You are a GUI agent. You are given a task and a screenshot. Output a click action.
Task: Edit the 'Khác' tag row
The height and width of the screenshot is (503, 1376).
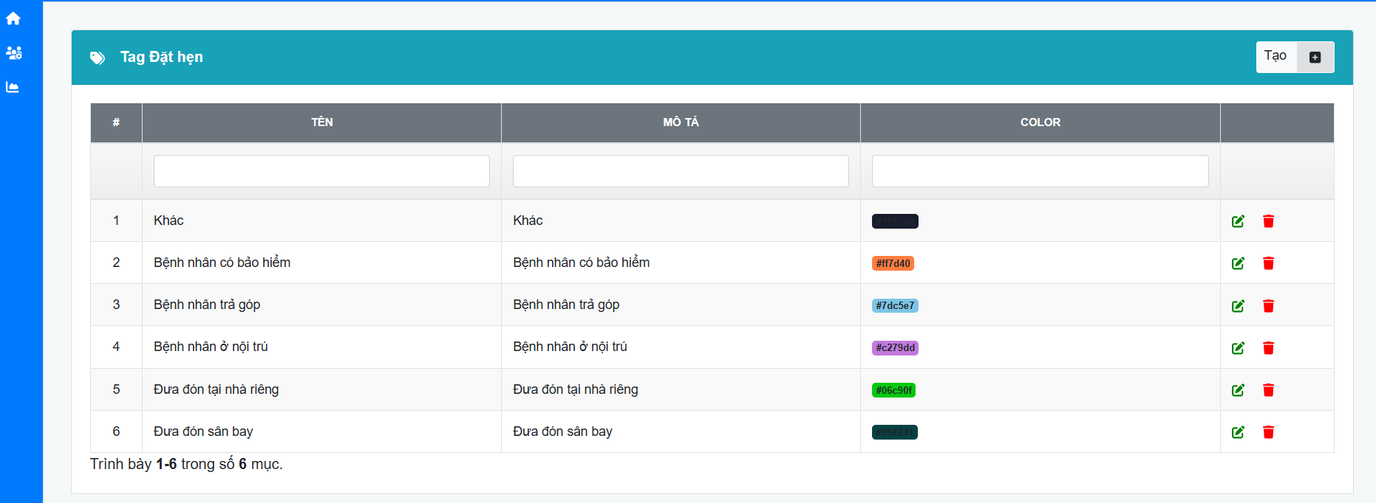[1238, 221]
